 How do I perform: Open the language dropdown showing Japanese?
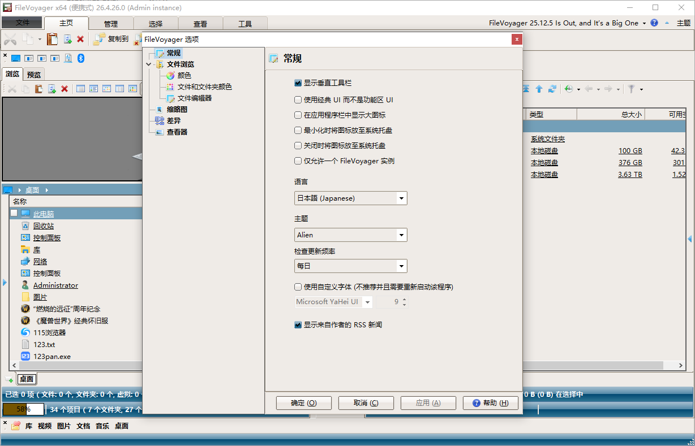click(x=350, y=198)
